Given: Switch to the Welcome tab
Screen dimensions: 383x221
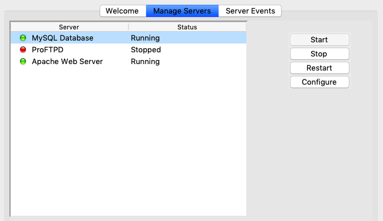Looking at the screenshot, I should 123,11.
